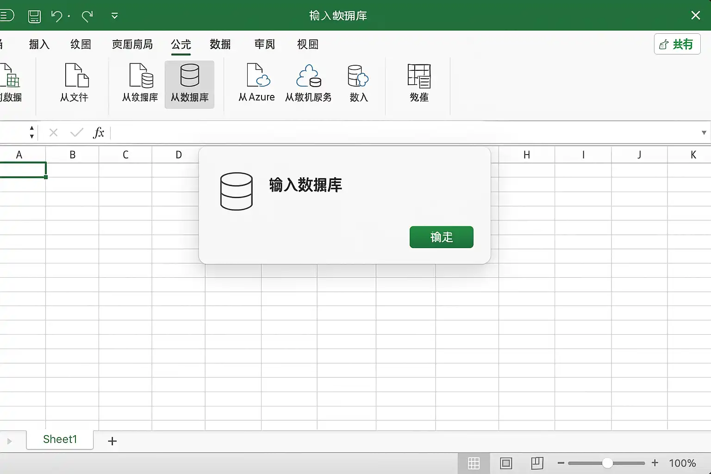Switch to Page Layout view
The height and width of the screenshot is (474, 711).
[x=506, y=463]
